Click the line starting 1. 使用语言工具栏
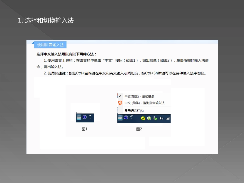Screen dimensions: 244x183 point(126,60)
